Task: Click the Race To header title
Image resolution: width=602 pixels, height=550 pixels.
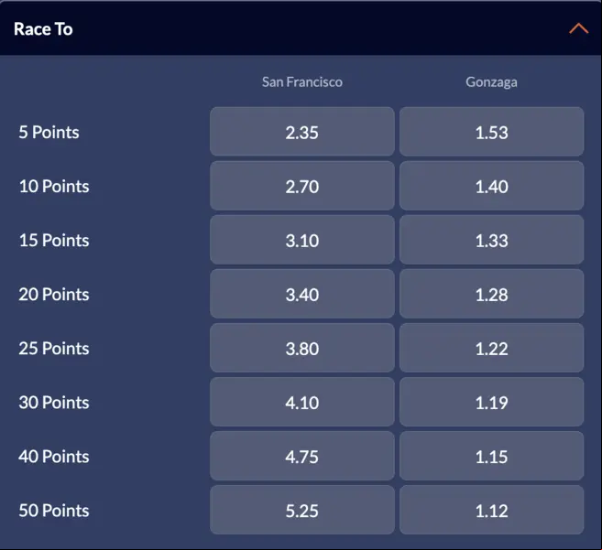Action: [43, 29]
